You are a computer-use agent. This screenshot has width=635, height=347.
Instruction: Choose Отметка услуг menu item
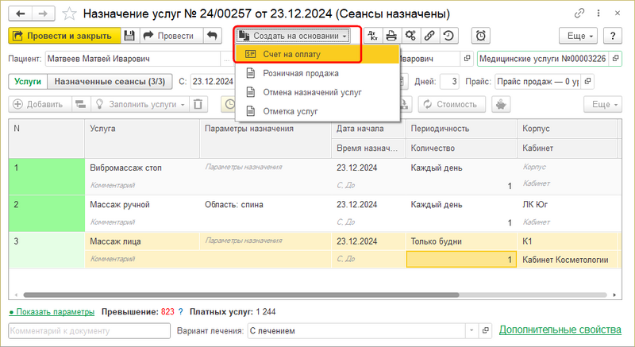[318, 111]
